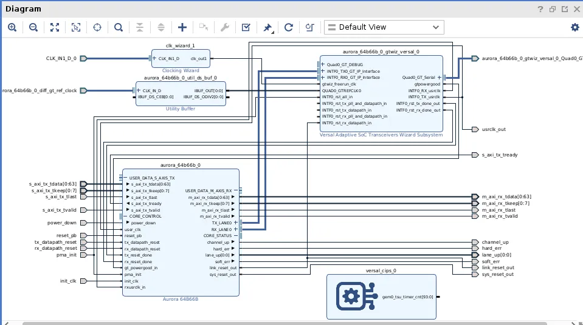Collapse the USER_DATA_S_AXIS_TX interface
Image resolution: width=583 pixels, height=325 pixels.
[126, 178]
